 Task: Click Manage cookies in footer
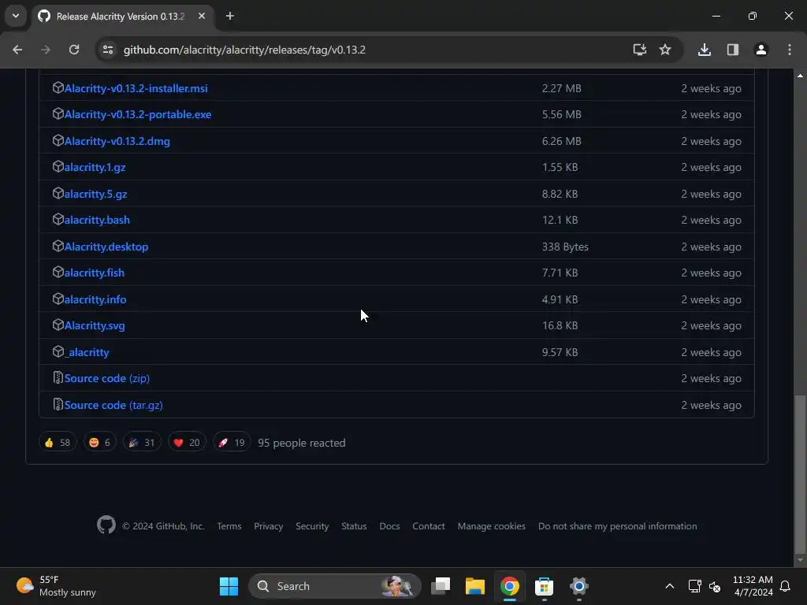[x=492, y=526]
